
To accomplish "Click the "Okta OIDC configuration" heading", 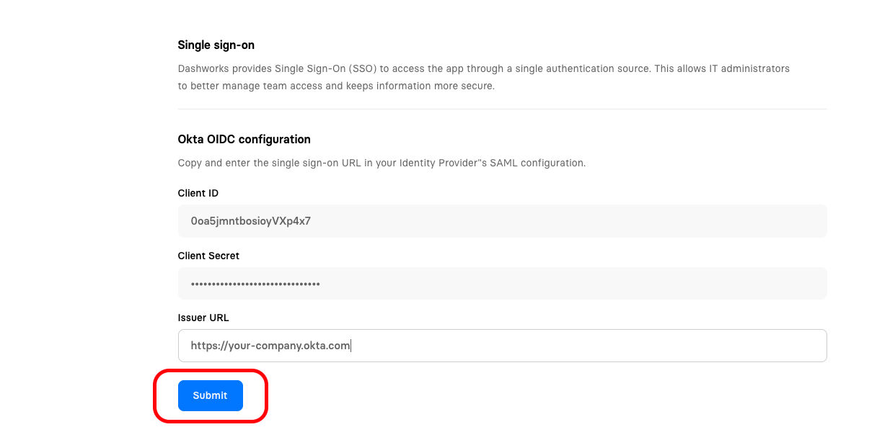I will (x=244, y=139).
